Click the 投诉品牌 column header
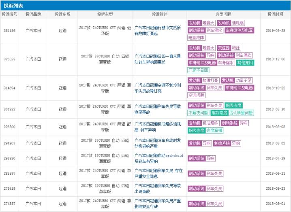 tap(33, 14)
